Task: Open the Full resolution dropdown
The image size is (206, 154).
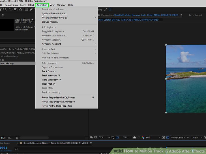Action: (153, 138)
